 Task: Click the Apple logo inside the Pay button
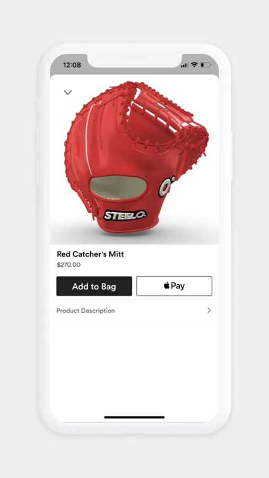167,286
